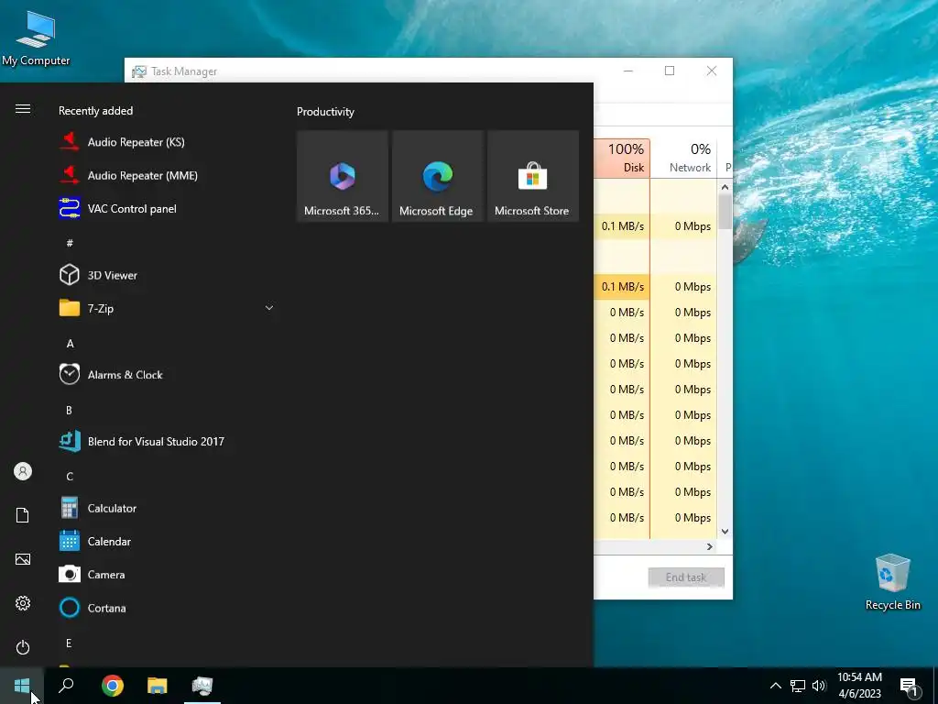The width and height of the screenshot is (938, 704).
Task: Click Task Manager horizontal scroll right arrow
Action: (x=710, y=547)
